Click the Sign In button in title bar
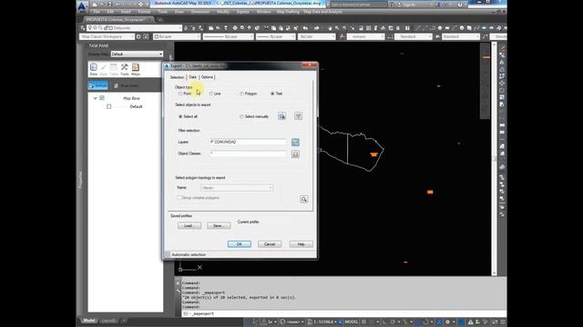 point(406,5)
